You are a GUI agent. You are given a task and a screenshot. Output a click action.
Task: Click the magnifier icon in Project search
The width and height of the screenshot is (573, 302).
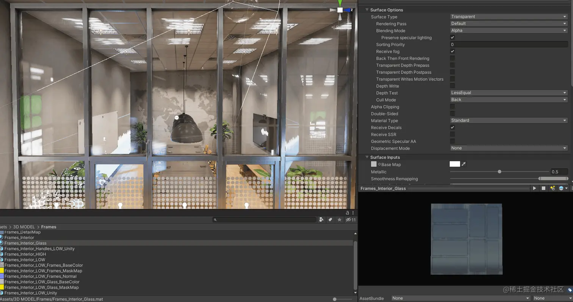pos(215,219)
